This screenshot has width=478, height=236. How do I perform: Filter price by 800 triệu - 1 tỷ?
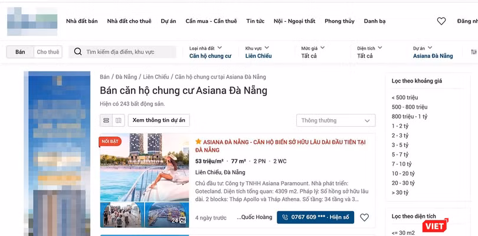coord(410,116)
